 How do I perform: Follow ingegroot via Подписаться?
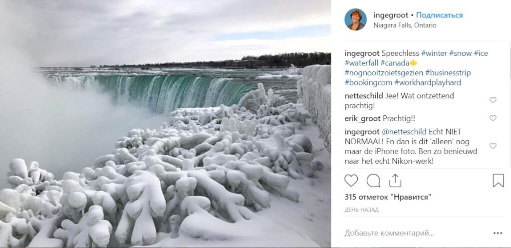(439, 15)
